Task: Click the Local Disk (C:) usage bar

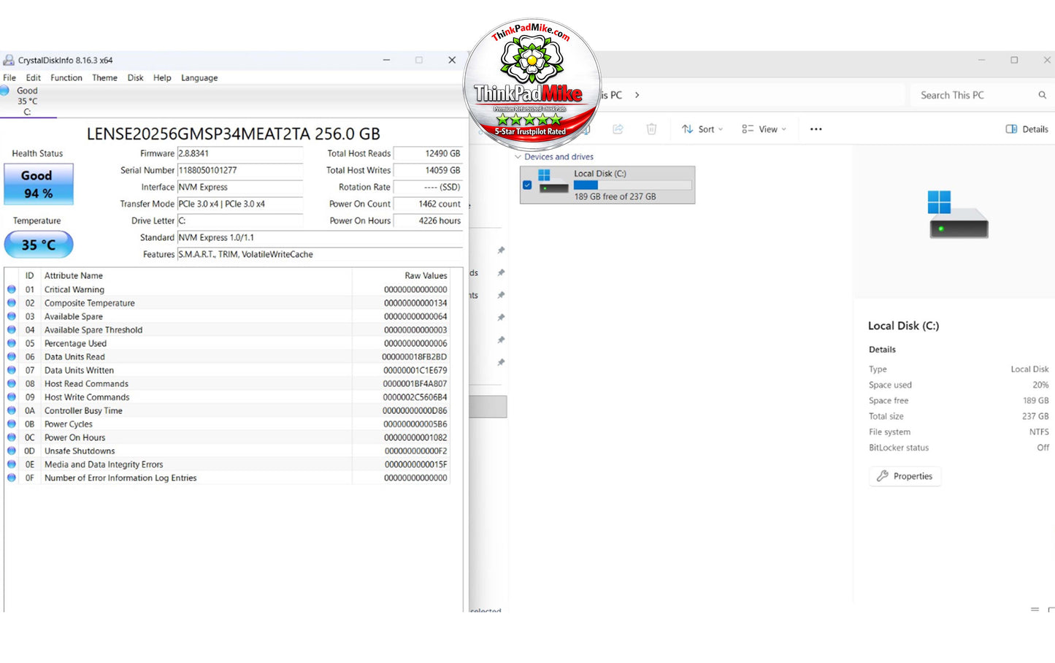Action: [632, 185]
